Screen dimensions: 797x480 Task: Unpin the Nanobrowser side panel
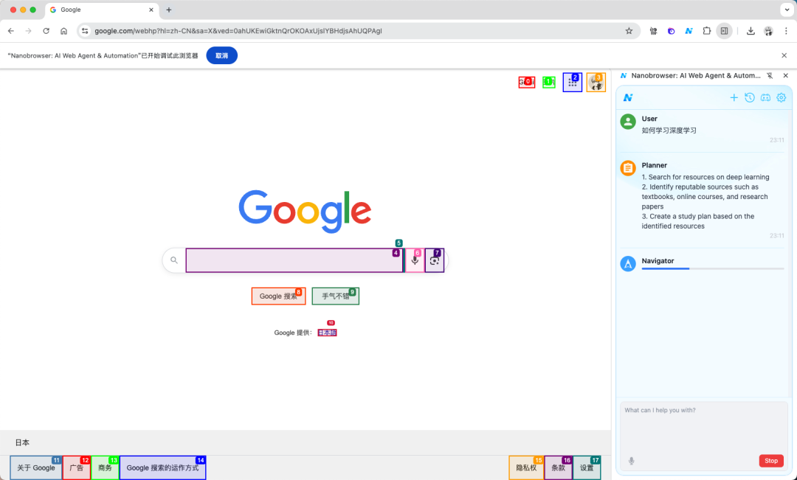coord(770,76)
